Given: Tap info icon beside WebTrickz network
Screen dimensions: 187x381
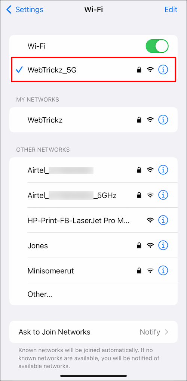Looking at the screenshot, I should tap(163, 120).
